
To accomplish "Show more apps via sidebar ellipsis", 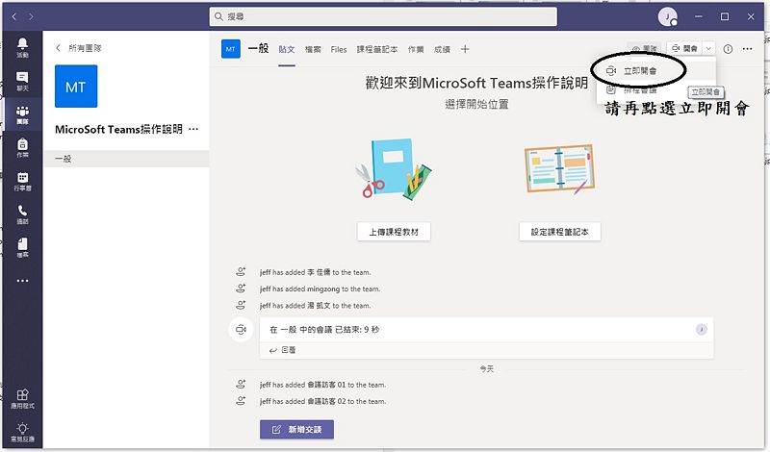I will 22,281.
